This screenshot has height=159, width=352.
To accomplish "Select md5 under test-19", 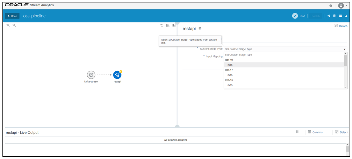I will pos(284,65).
